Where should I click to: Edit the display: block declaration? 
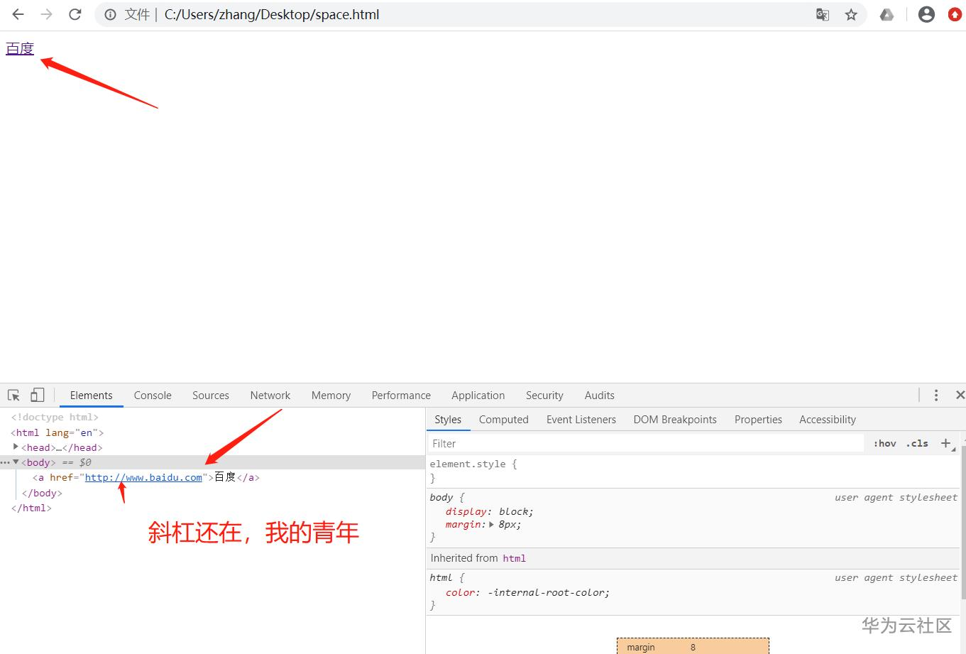coord(490,512)
